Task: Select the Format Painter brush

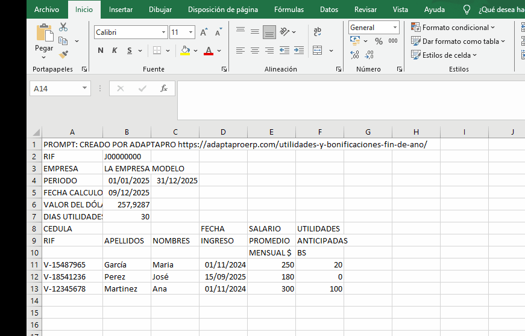Action: pos(63,54)
